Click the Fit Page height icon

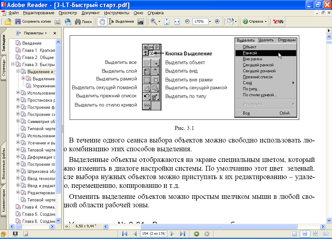click(x=167, y=22)
